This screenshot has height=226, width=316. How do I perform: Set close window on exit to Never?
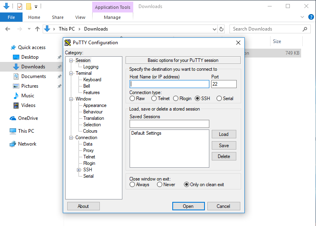coord(159,185)
